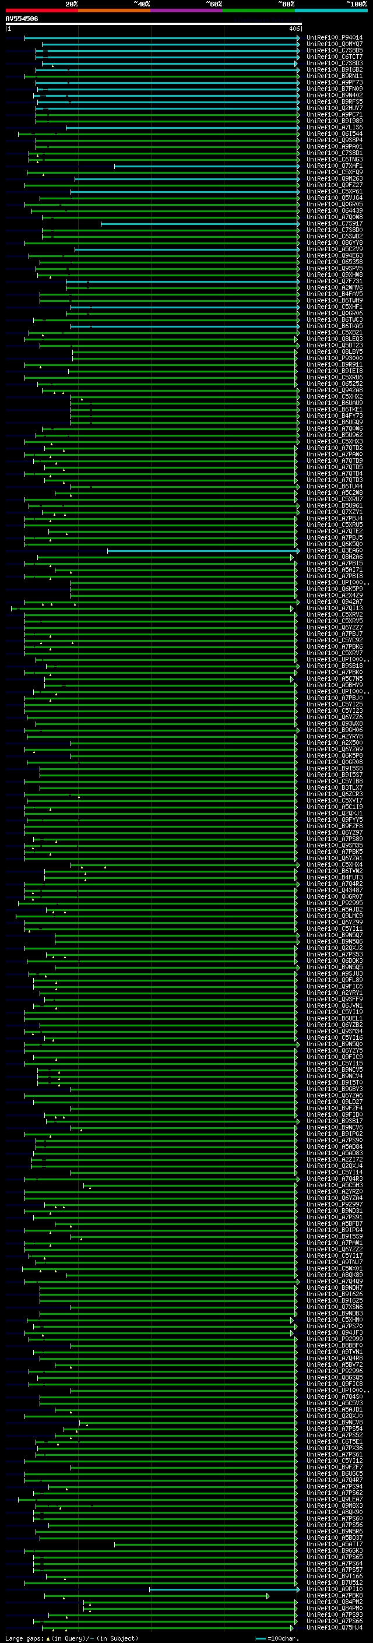Select the UniRef100_C6SWD2 label
Image resolution: width=373 pixels, height=1643 pixels.
335,237
